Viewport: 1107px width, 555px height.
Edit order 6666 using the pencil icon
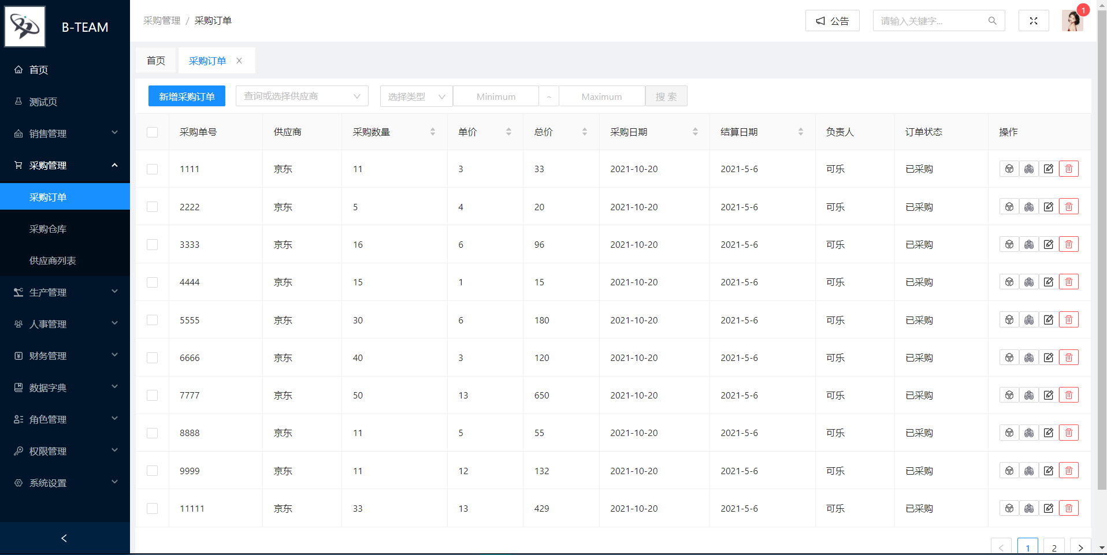(1048, 357)
